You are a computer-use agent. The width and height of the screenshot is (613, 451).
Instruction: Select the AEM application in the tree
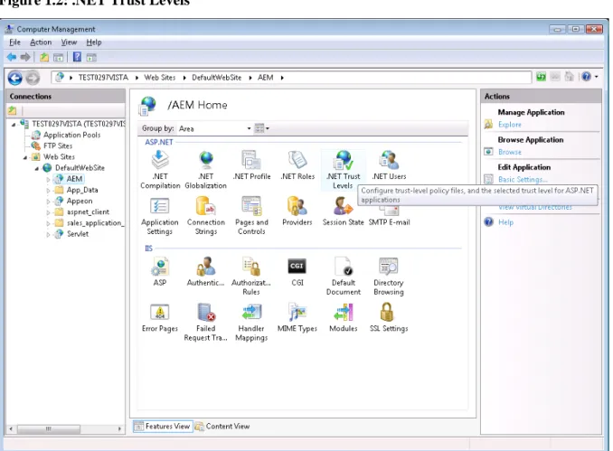click(x=74, y=179)
